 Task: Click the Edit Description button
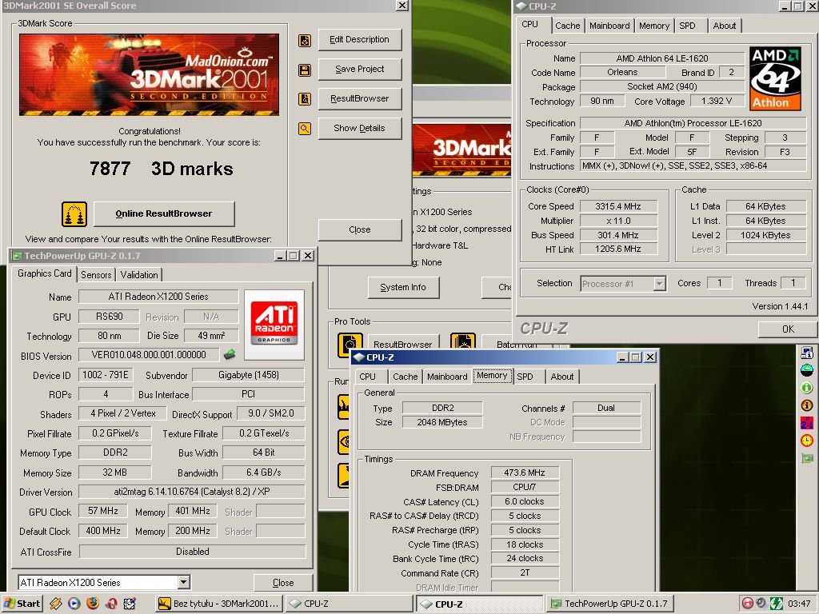[359, 40]
